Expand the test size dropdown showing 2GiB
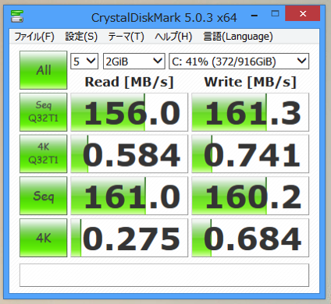331x304 pixels. pyautogui.click(x=134, y=62)
